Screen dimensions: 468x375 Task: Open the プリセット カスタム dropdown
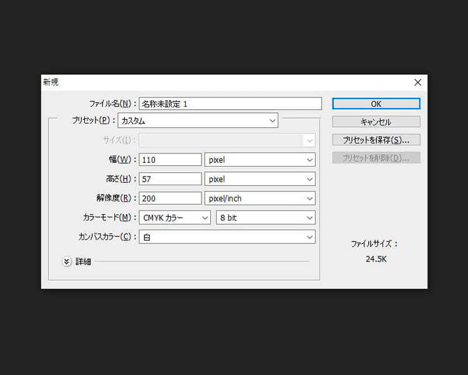[197, 120]
